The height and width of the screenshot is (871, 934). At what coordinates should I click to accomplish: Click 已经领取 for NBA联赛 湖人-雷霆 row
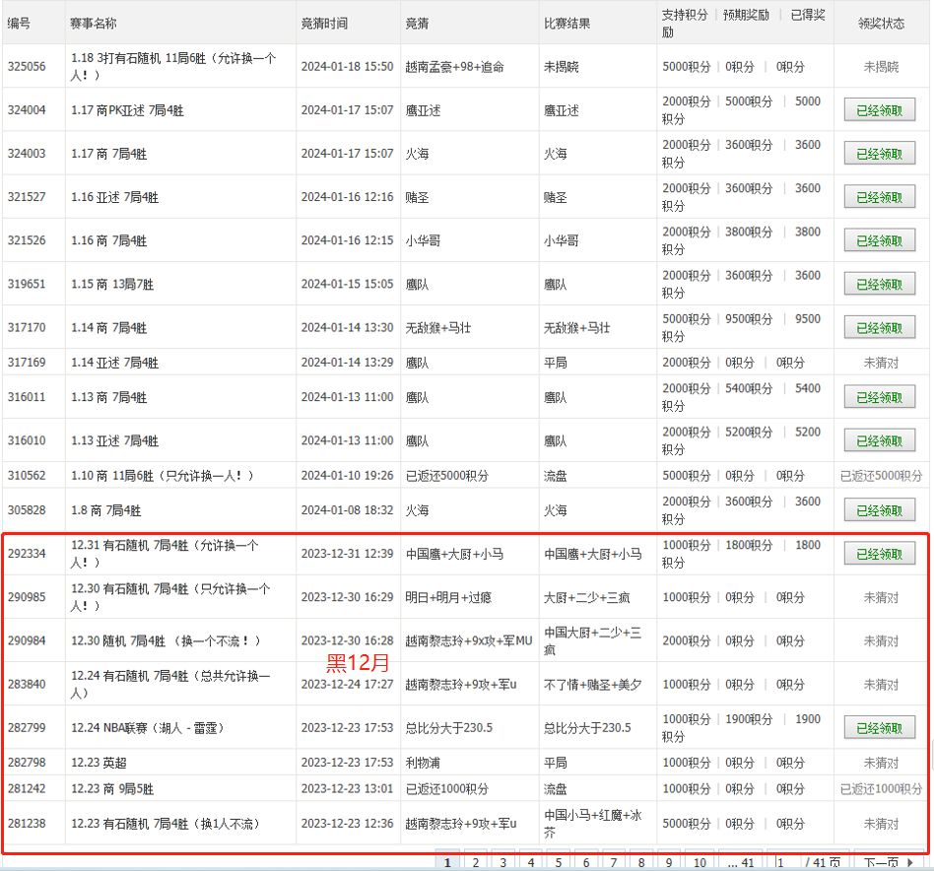tap(880, 728)
